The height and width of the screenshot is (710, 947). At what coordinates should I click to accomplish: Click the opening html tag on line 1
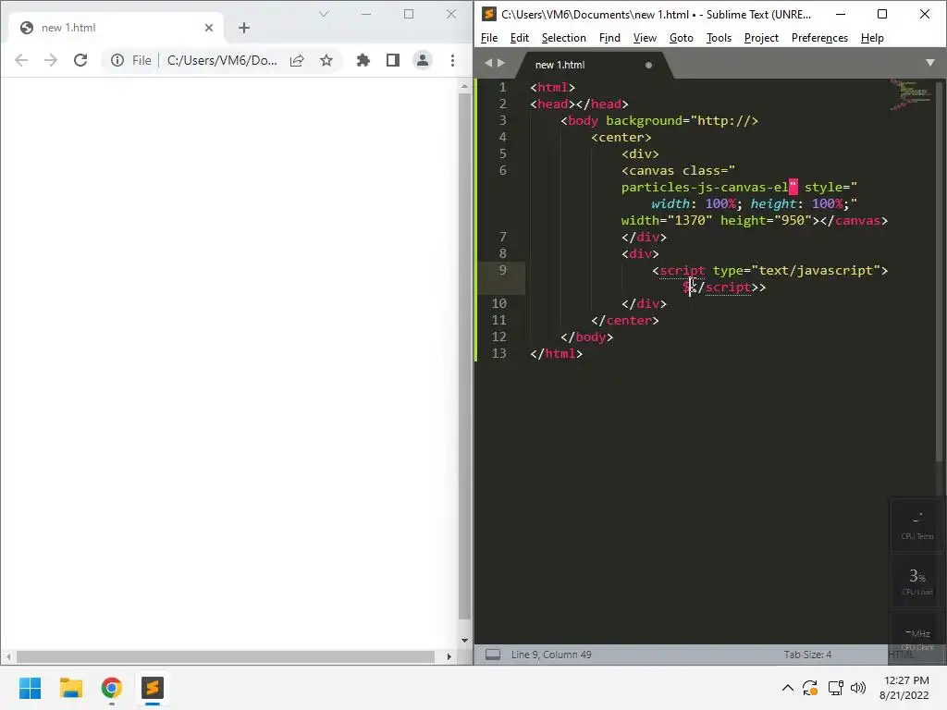(x=553, y=88)
